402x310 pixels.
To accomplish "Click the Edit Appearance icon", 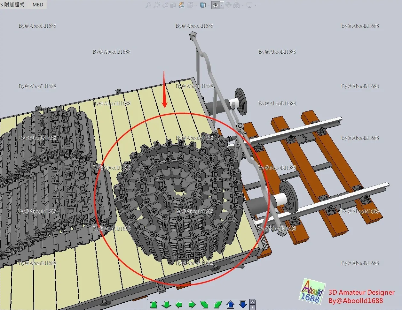I will click(228, 5).
